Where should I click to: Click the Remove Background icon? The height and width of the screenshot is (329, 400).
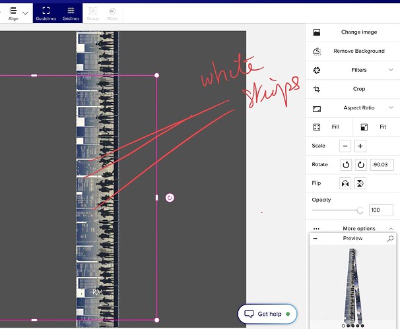pos(317,51)
